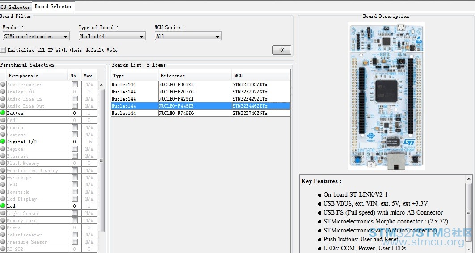
Task: Click the grey status dot beside Pressure Sensor
Action: (x=3, y=242)
